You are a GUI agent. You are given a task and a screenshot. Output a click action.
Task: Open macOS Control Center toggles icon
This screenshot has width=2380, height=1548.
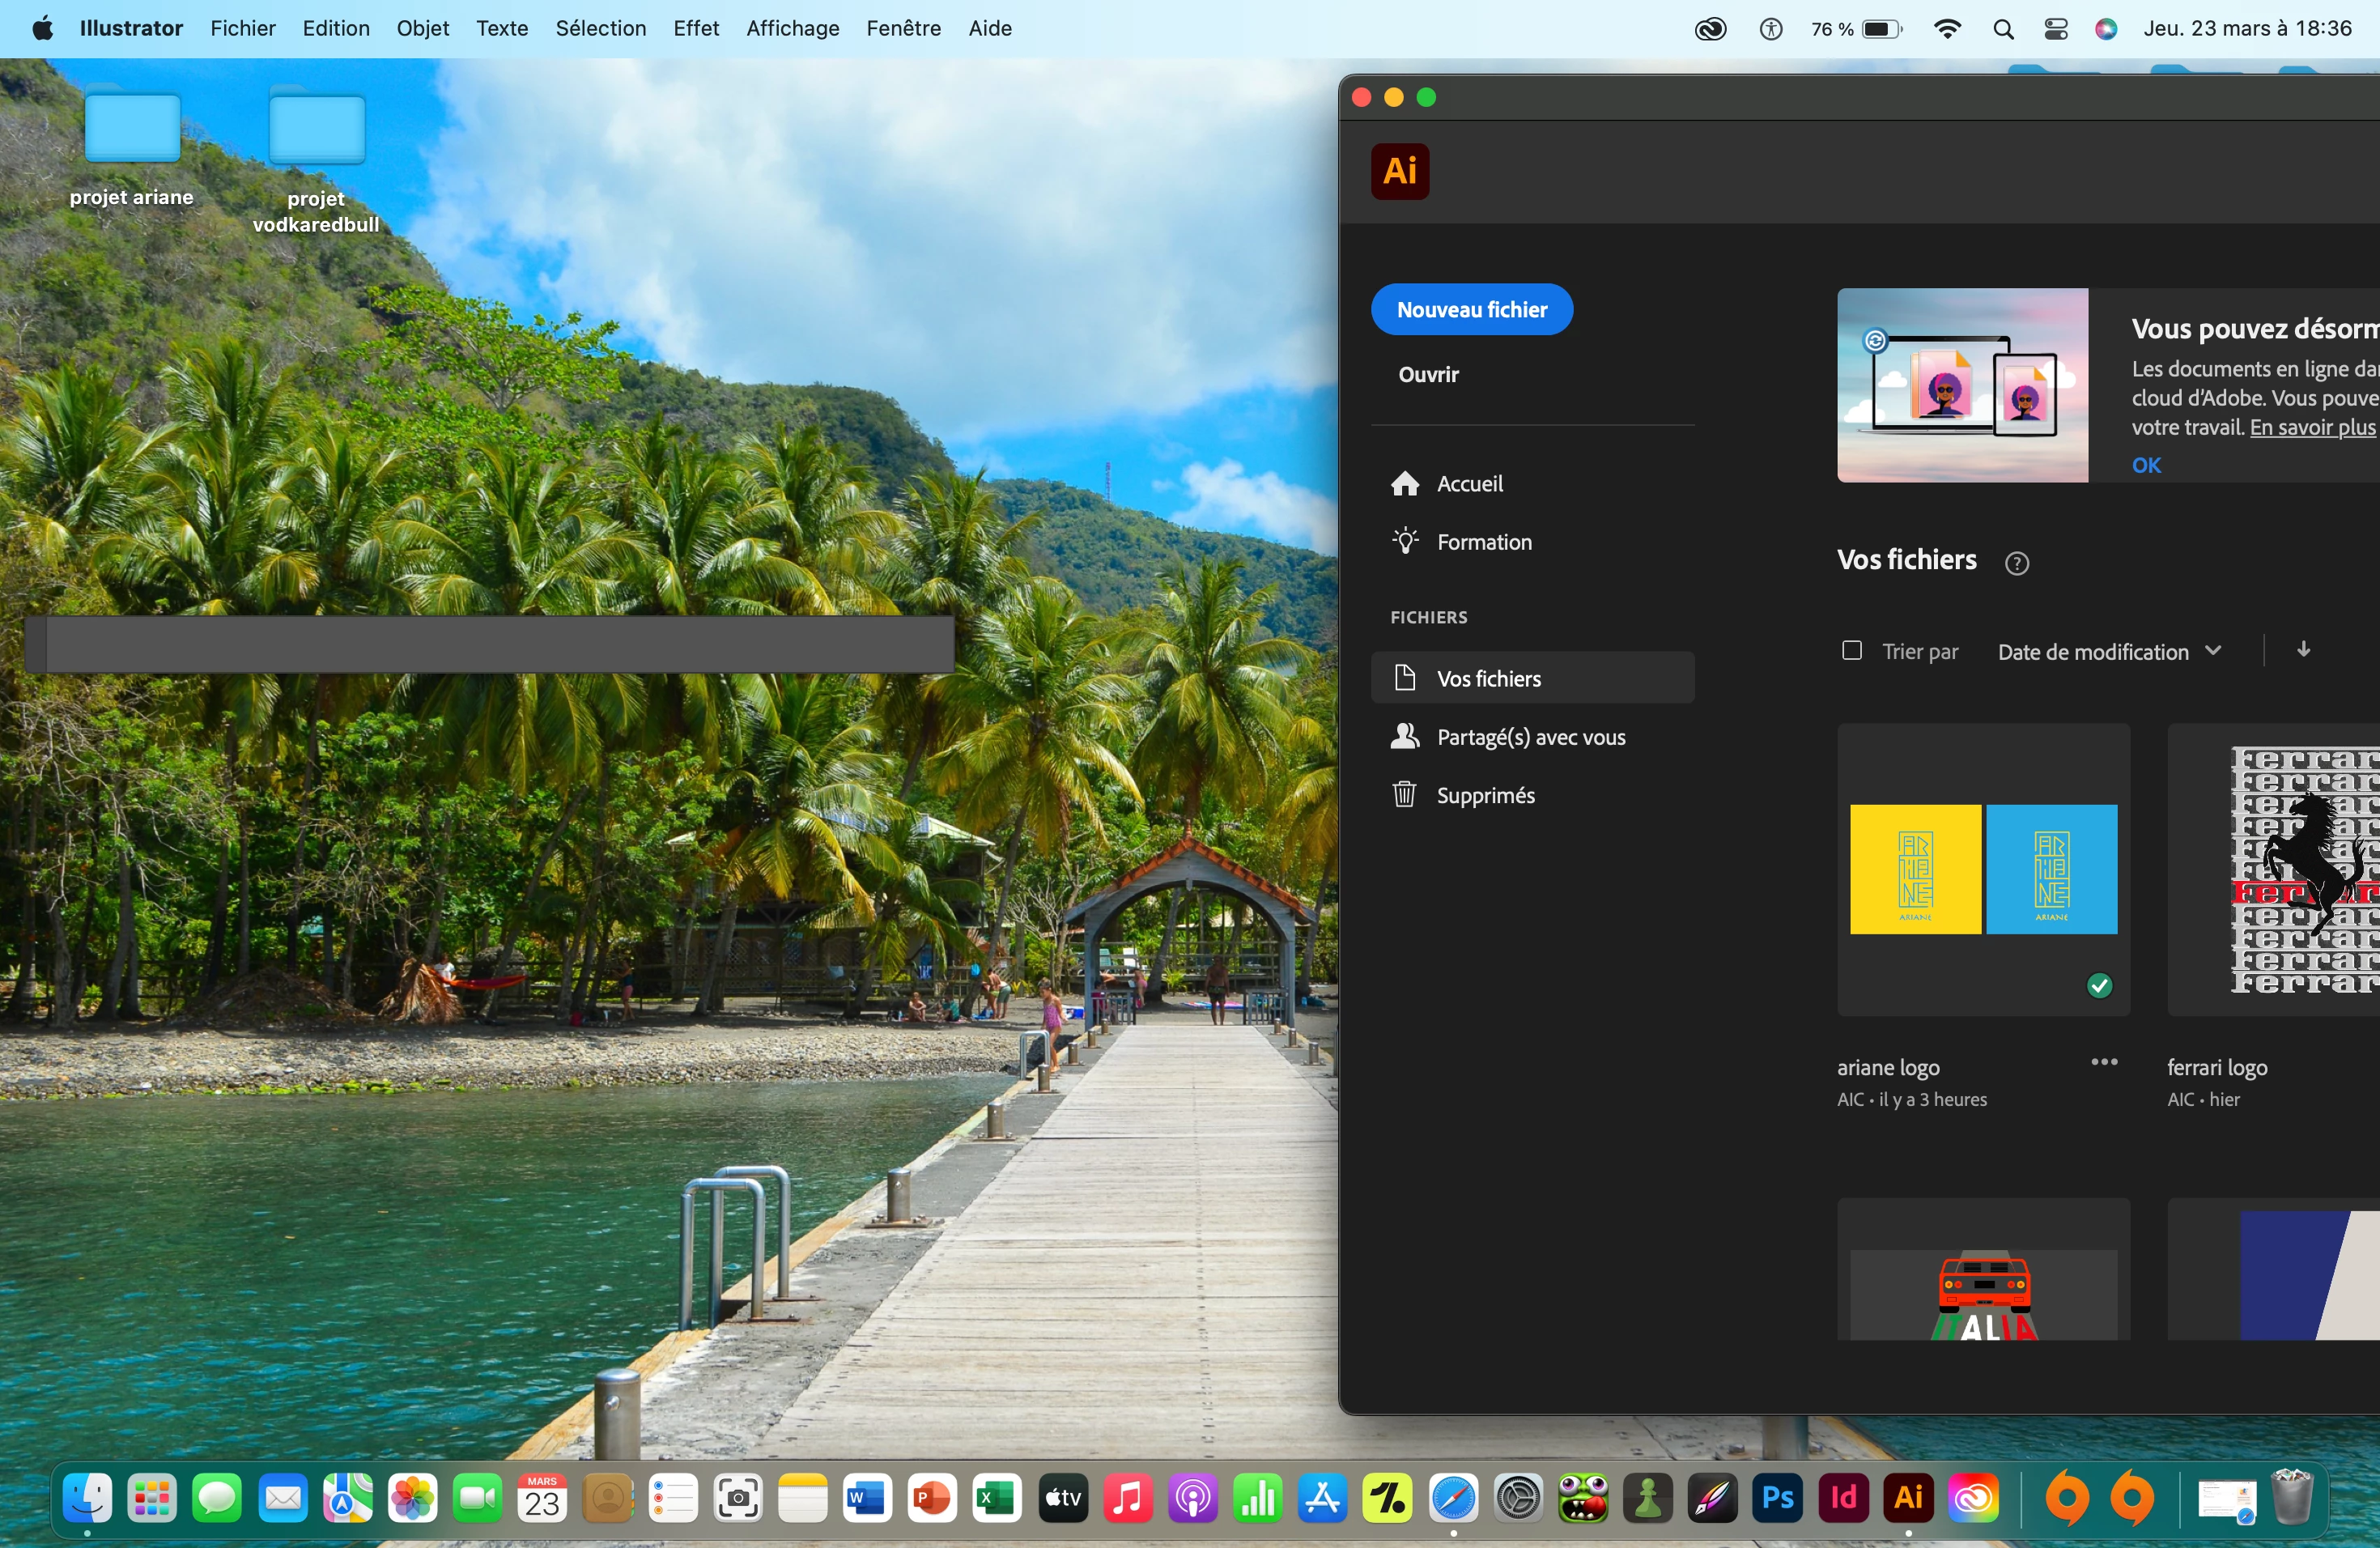click(2055, 29)
